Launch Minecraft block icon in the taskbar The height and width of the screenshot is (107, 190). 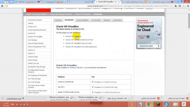pos(158,104)
